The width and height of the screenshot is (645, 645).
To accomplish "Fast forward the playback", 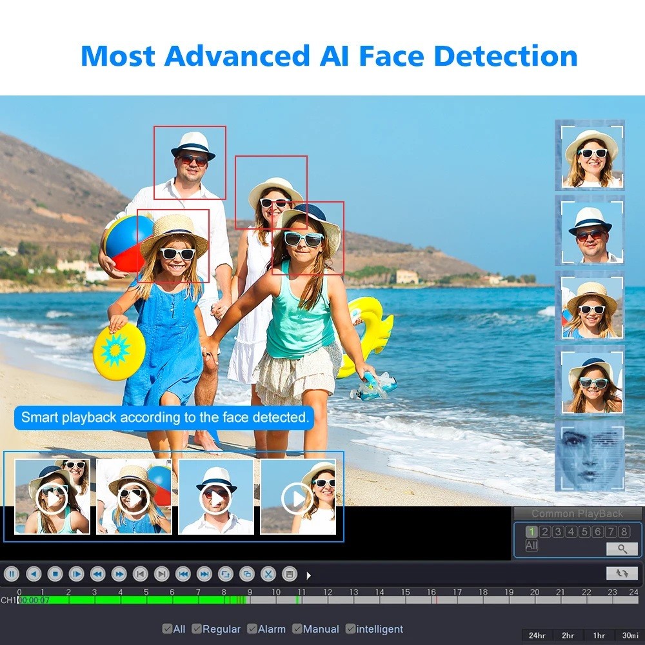I will (119, 574).
